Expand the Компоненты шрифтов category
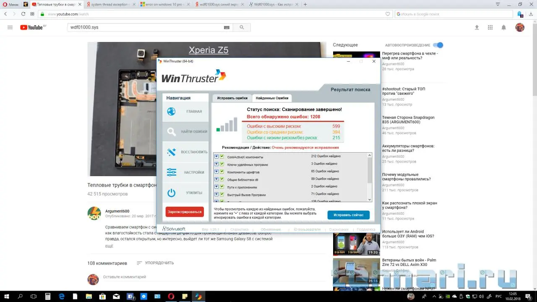The height and width of the screenshot is (302, 537). coord(216,172)
